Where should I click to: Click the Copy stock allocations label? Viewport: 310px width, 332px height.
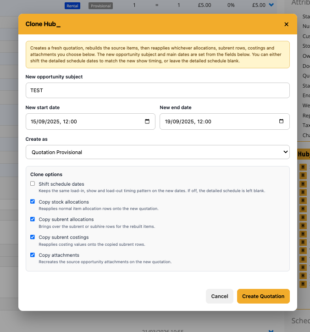click(x=64, y=202)
